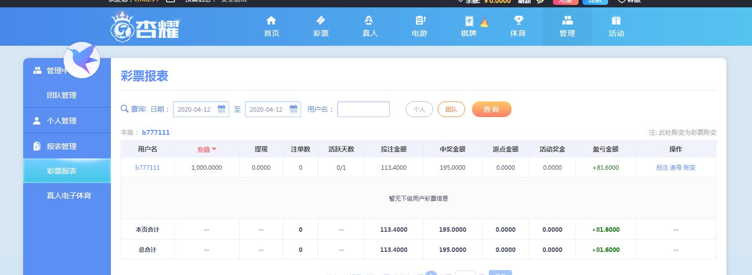This screenshot has height=275, width=752.
Task: Click the 本页合计 row label
Action: click(x=147, y=230)
